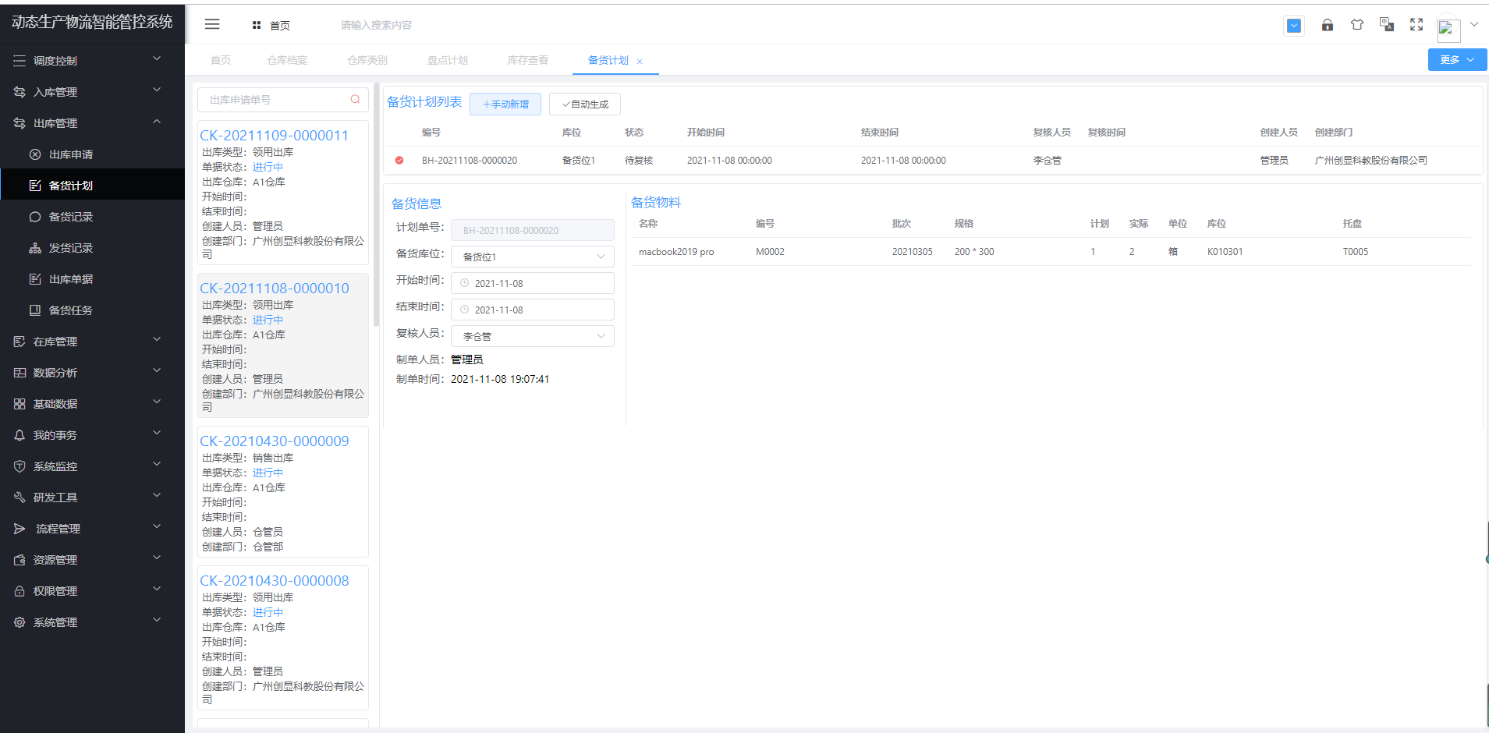Click the user avatar image
Screen dimensions: 1489x733
pyautogui.click(x=1448, y=30)
